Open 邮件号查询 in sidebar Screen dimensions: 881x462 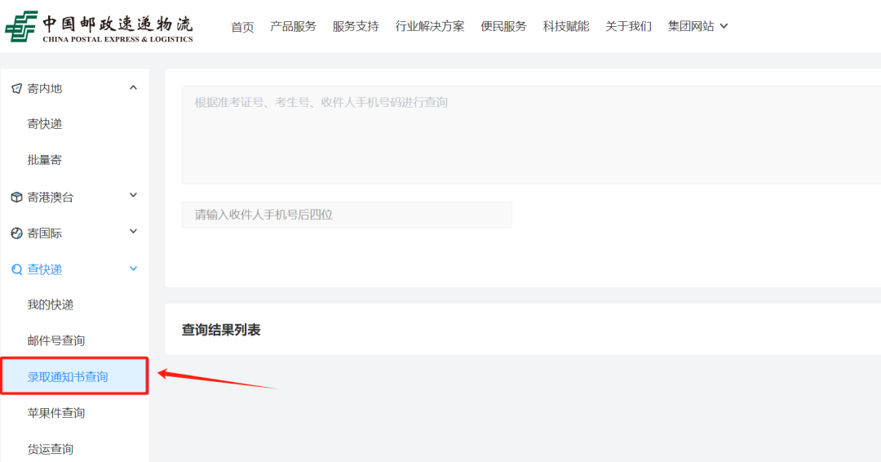click(56, 340)
